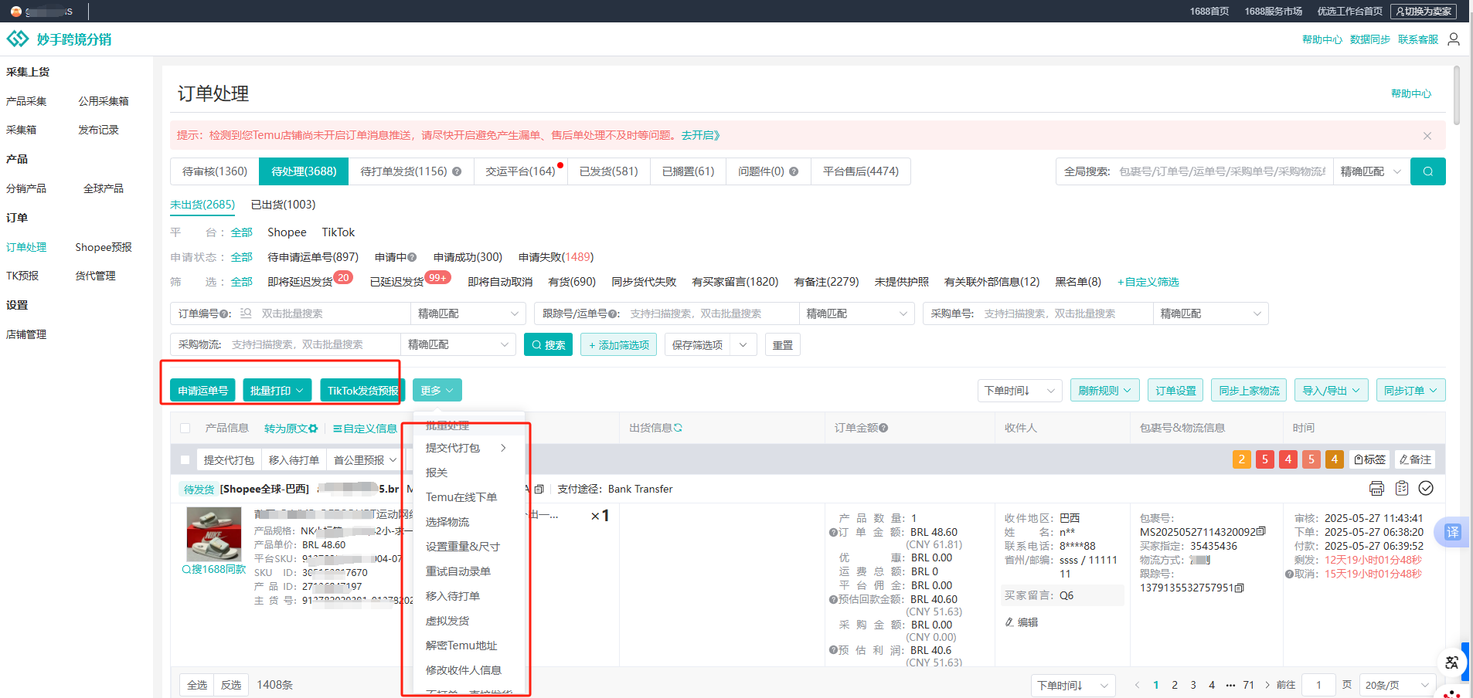Screen dimensions: 1473x698
Task: Click the floating translate icon at right edge
Action: [1453, 532]
